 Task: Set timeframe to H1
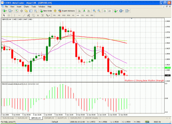pyautogui.click(x=73, y=15)
